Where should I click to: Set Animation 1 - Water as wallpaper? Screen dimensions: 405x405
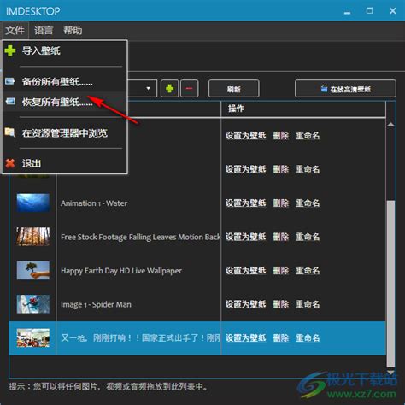(x=246, y=203)
